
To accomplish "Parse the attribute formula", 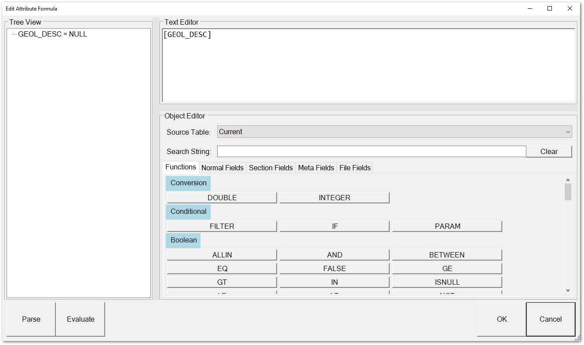I will 31,319.
